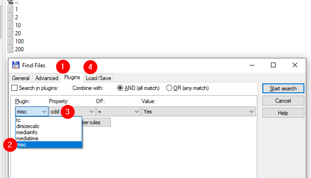Maximize the Find Files dialog
311x178 pixels.
coord(273,65)
